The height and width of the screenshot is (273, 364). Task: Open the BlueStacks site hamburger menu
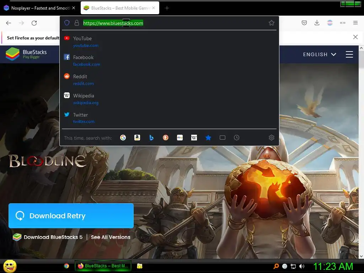click(349, 54)
